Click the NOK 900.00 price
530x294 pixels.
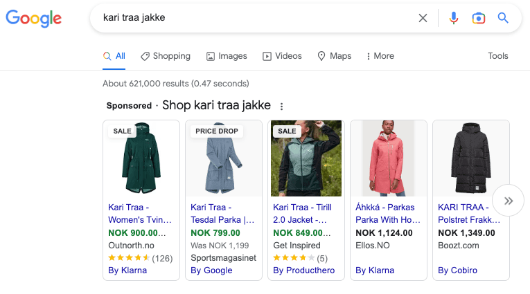click(137, 233)
